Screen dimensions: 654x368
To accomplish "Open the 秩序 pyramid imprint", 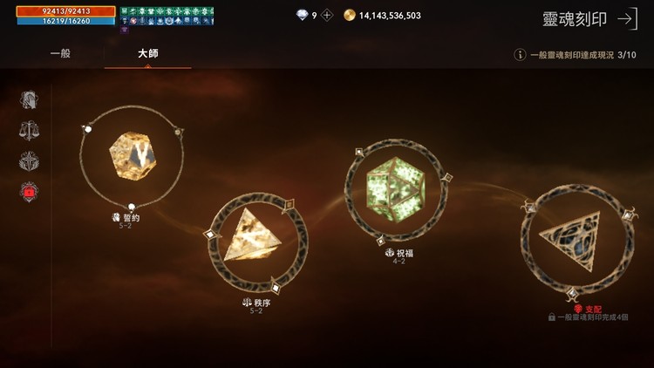I will [258, 242].
